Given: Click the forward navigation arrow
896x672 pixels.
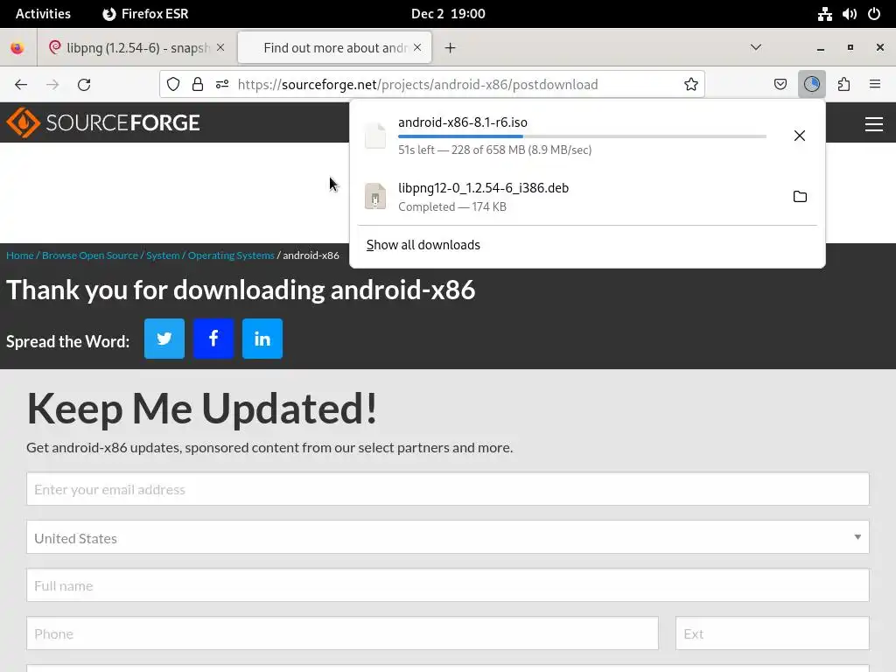Looking at the screenshot, I should tap(52, 85).
